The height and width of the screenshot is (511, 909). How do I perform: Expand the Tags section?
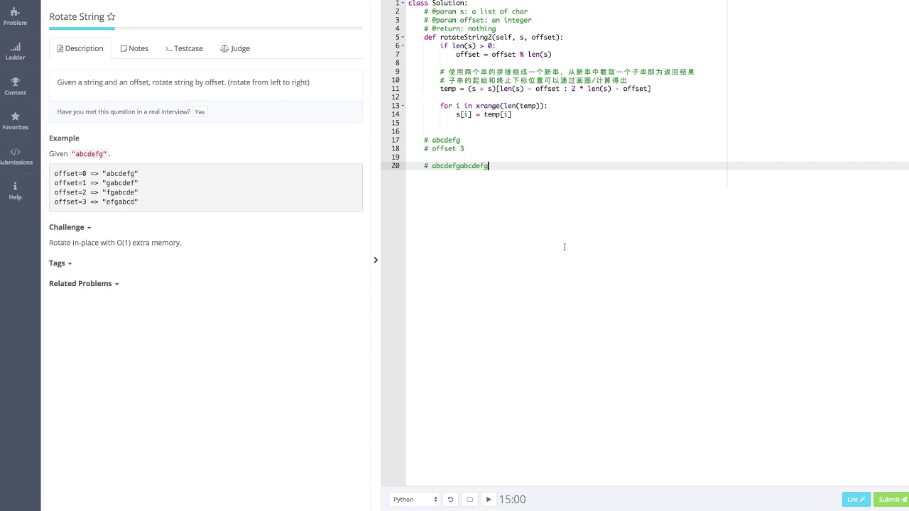pos(60,263)
